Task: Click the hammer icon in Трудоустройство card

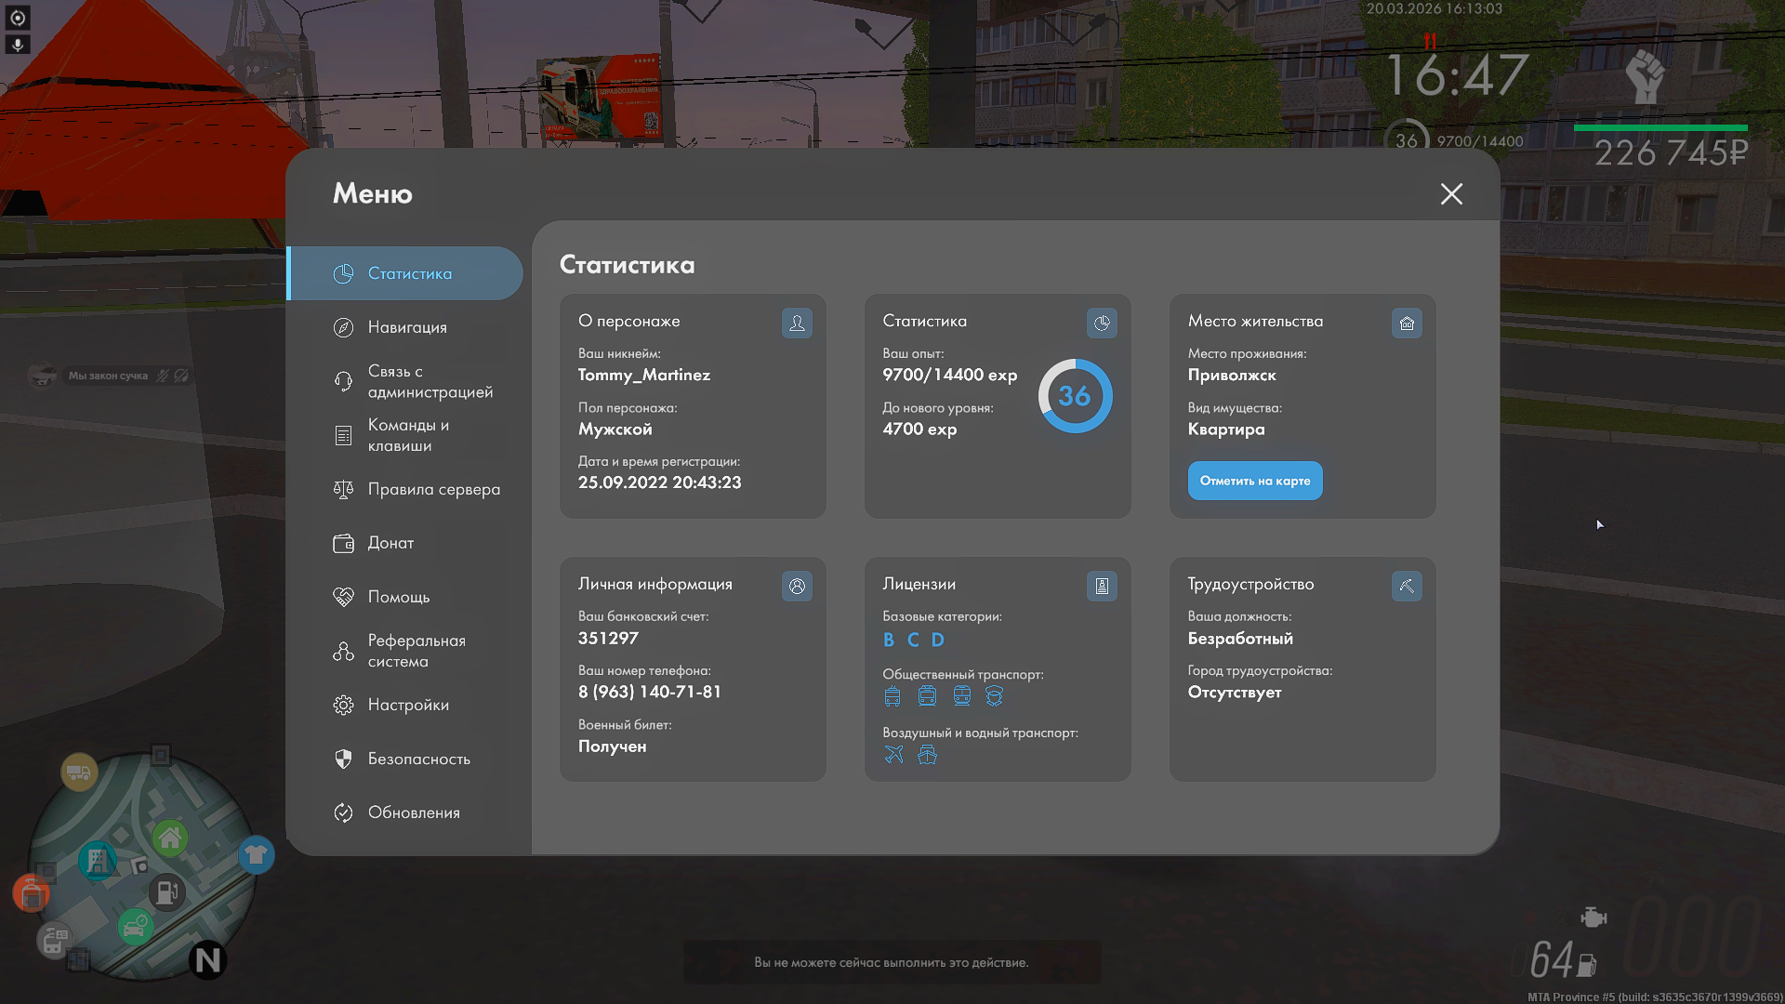Action: tap(1407, 586)
